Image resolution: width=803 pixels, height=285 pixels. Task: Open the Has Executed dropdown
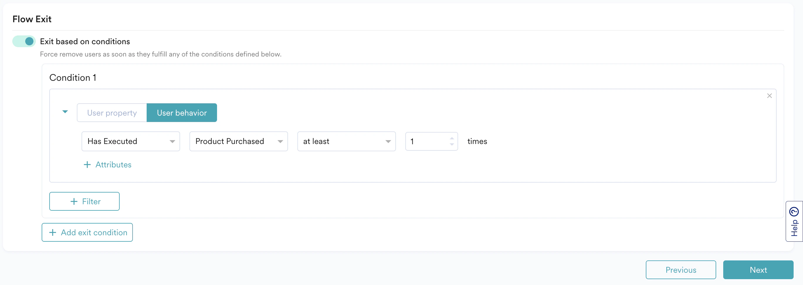pos(131,141)
